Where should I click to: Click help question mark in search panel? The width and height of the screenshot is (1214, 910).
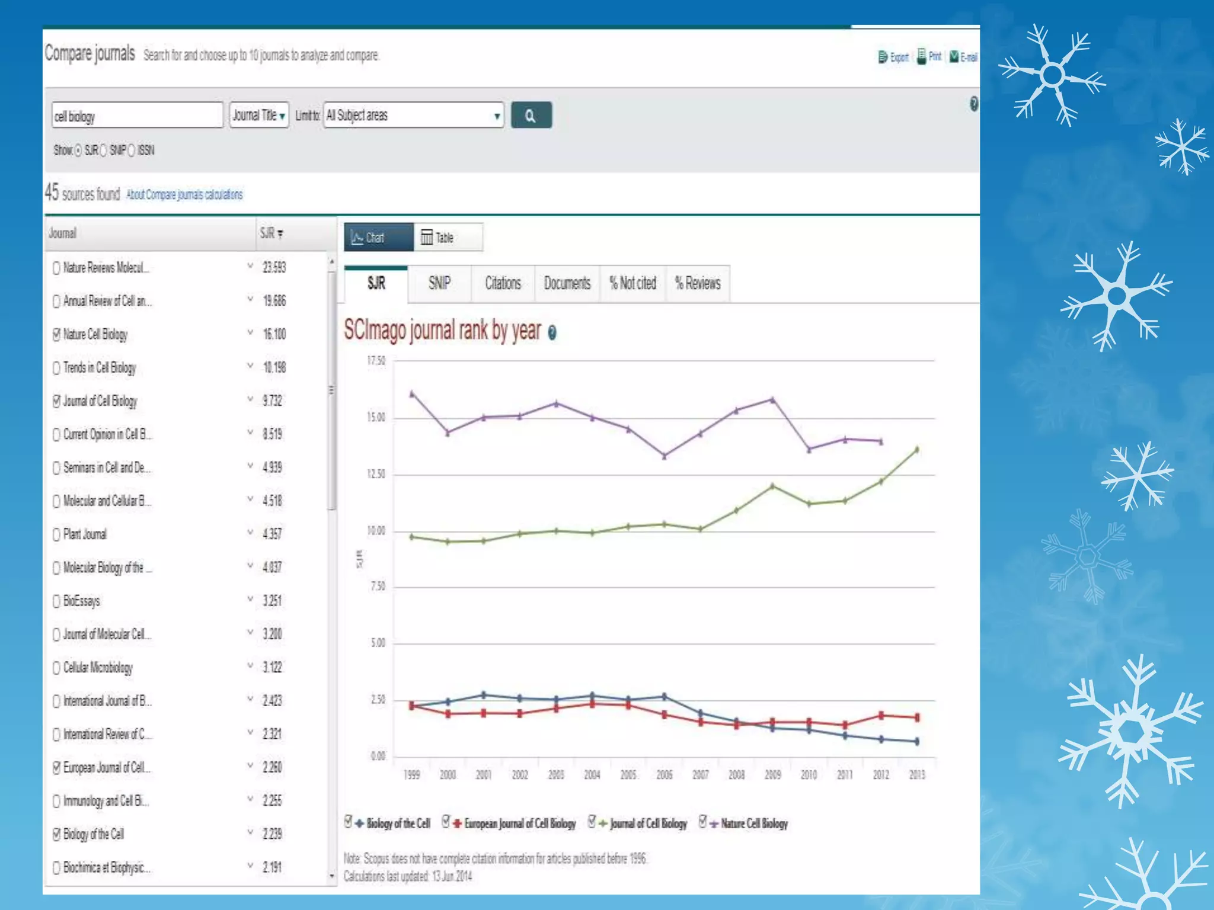[x=973, y=104]
